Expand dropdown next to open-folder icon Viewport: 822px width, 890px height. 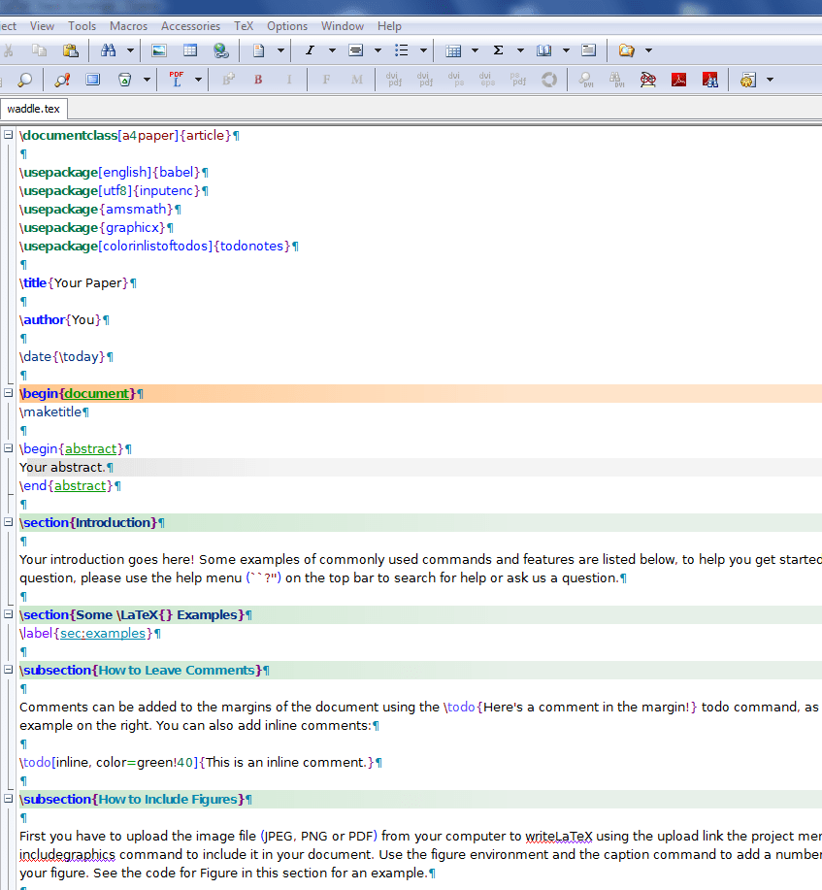(648, 50)
